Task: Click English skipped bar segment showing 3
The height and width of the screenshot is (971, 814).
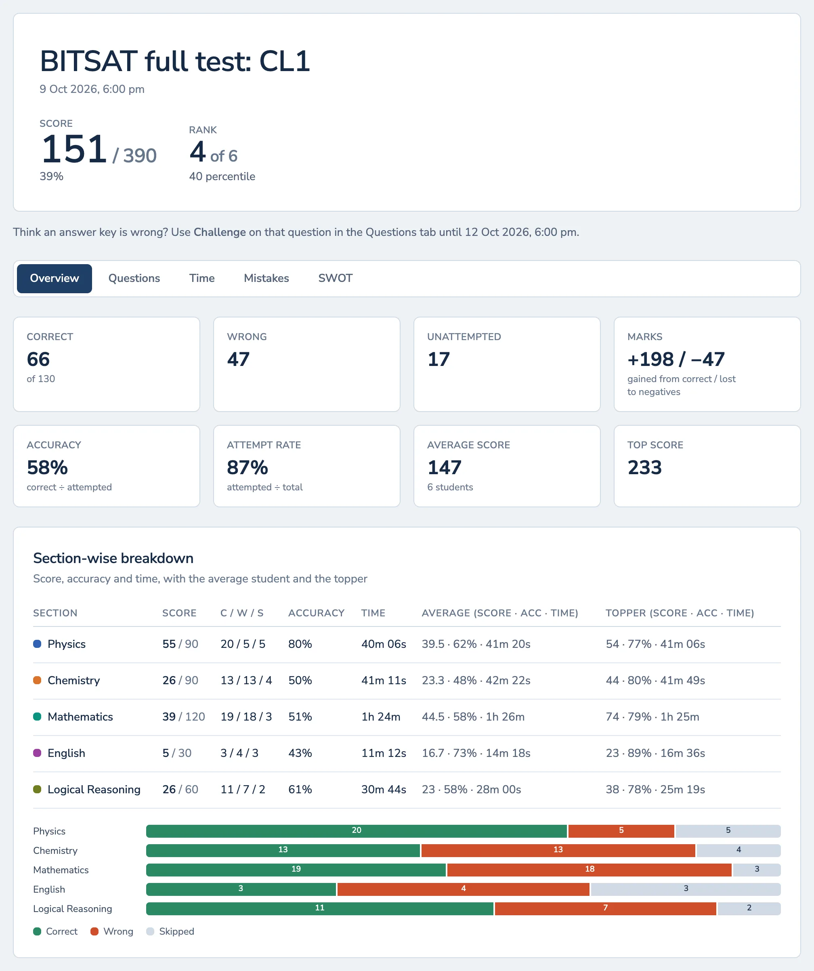Action: tap(686, 889)
